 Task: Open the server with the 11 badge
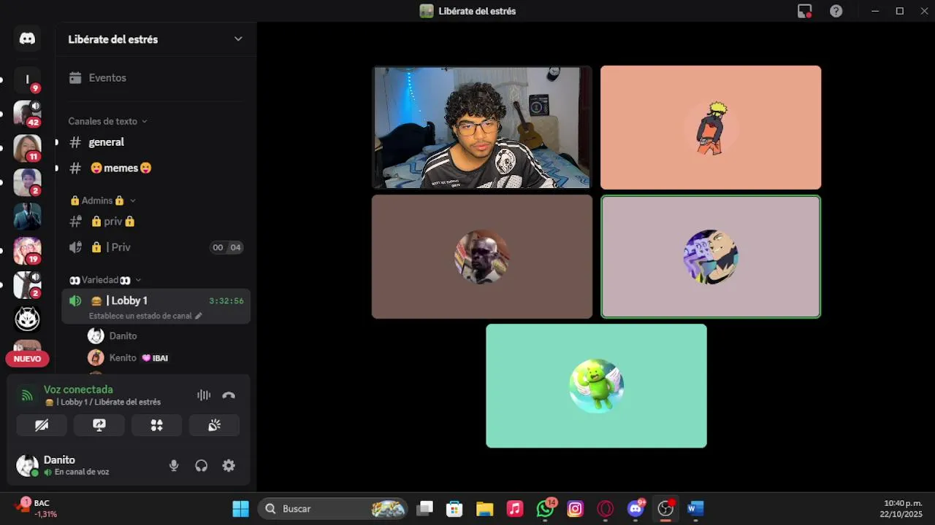tap(27, 148)
